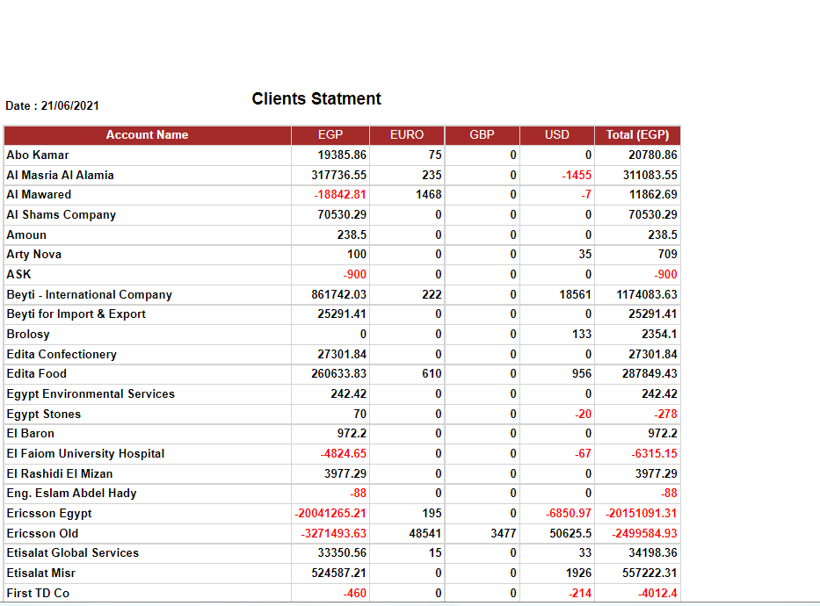820x606 pixels.
Task: Click USD value 18561
Action: [576, 294]
